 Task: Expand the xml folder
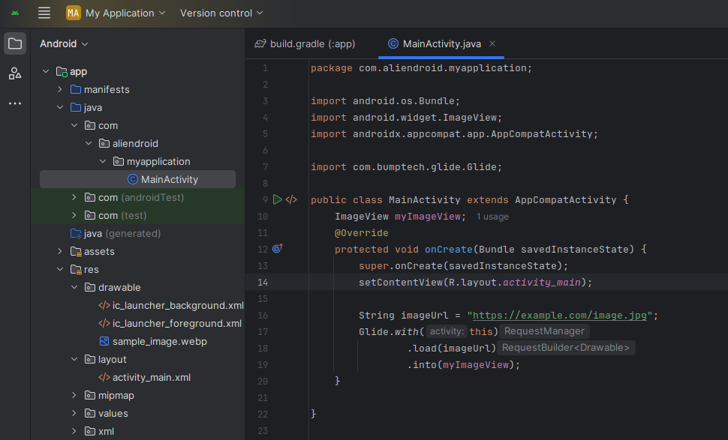click(74, 431)
